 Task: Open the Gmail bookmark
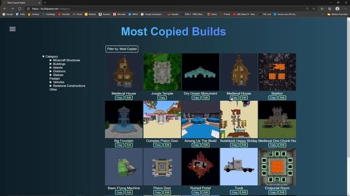click(x=77, y=14)
